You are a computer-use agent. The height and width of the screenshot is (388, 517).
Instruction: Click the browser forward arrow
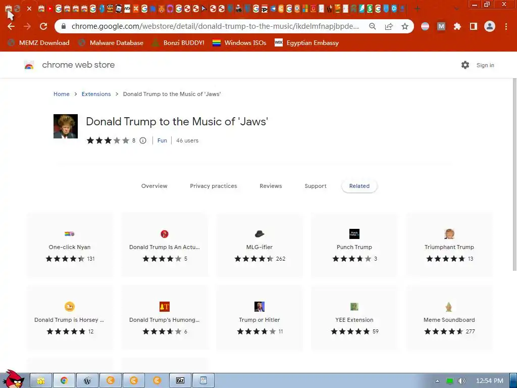[27, 26]
